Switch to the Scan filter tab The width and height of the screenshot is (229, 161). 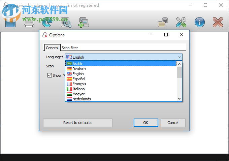70,48
